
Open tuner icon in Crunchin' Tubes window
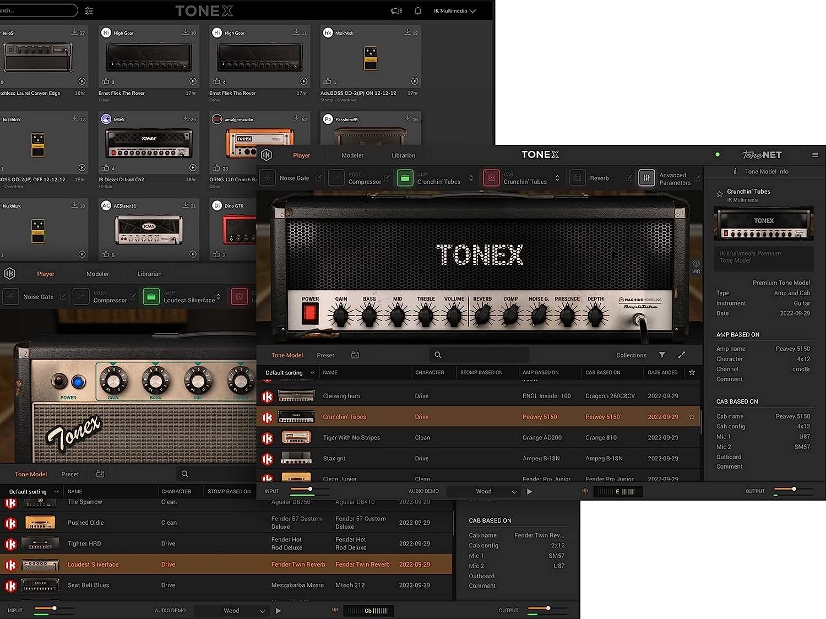click(585, 491)
